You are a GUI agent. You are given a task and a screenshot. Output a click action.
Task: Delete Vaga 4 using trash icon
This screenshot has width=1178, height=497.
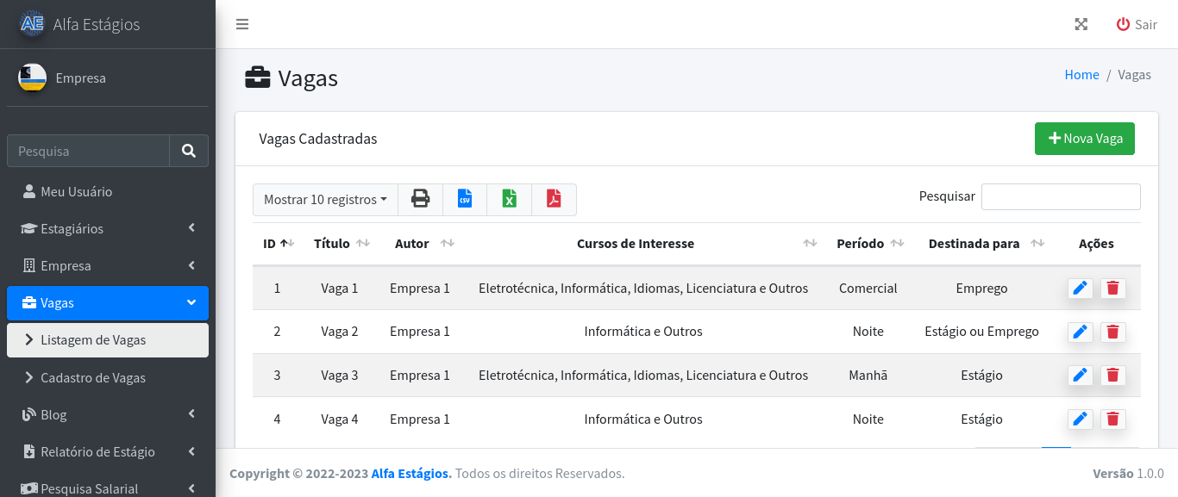point(1112,419)
